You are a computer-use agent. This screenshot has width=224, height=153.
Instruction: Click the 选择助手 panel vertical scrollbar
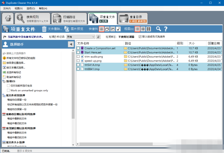[73, 84]
